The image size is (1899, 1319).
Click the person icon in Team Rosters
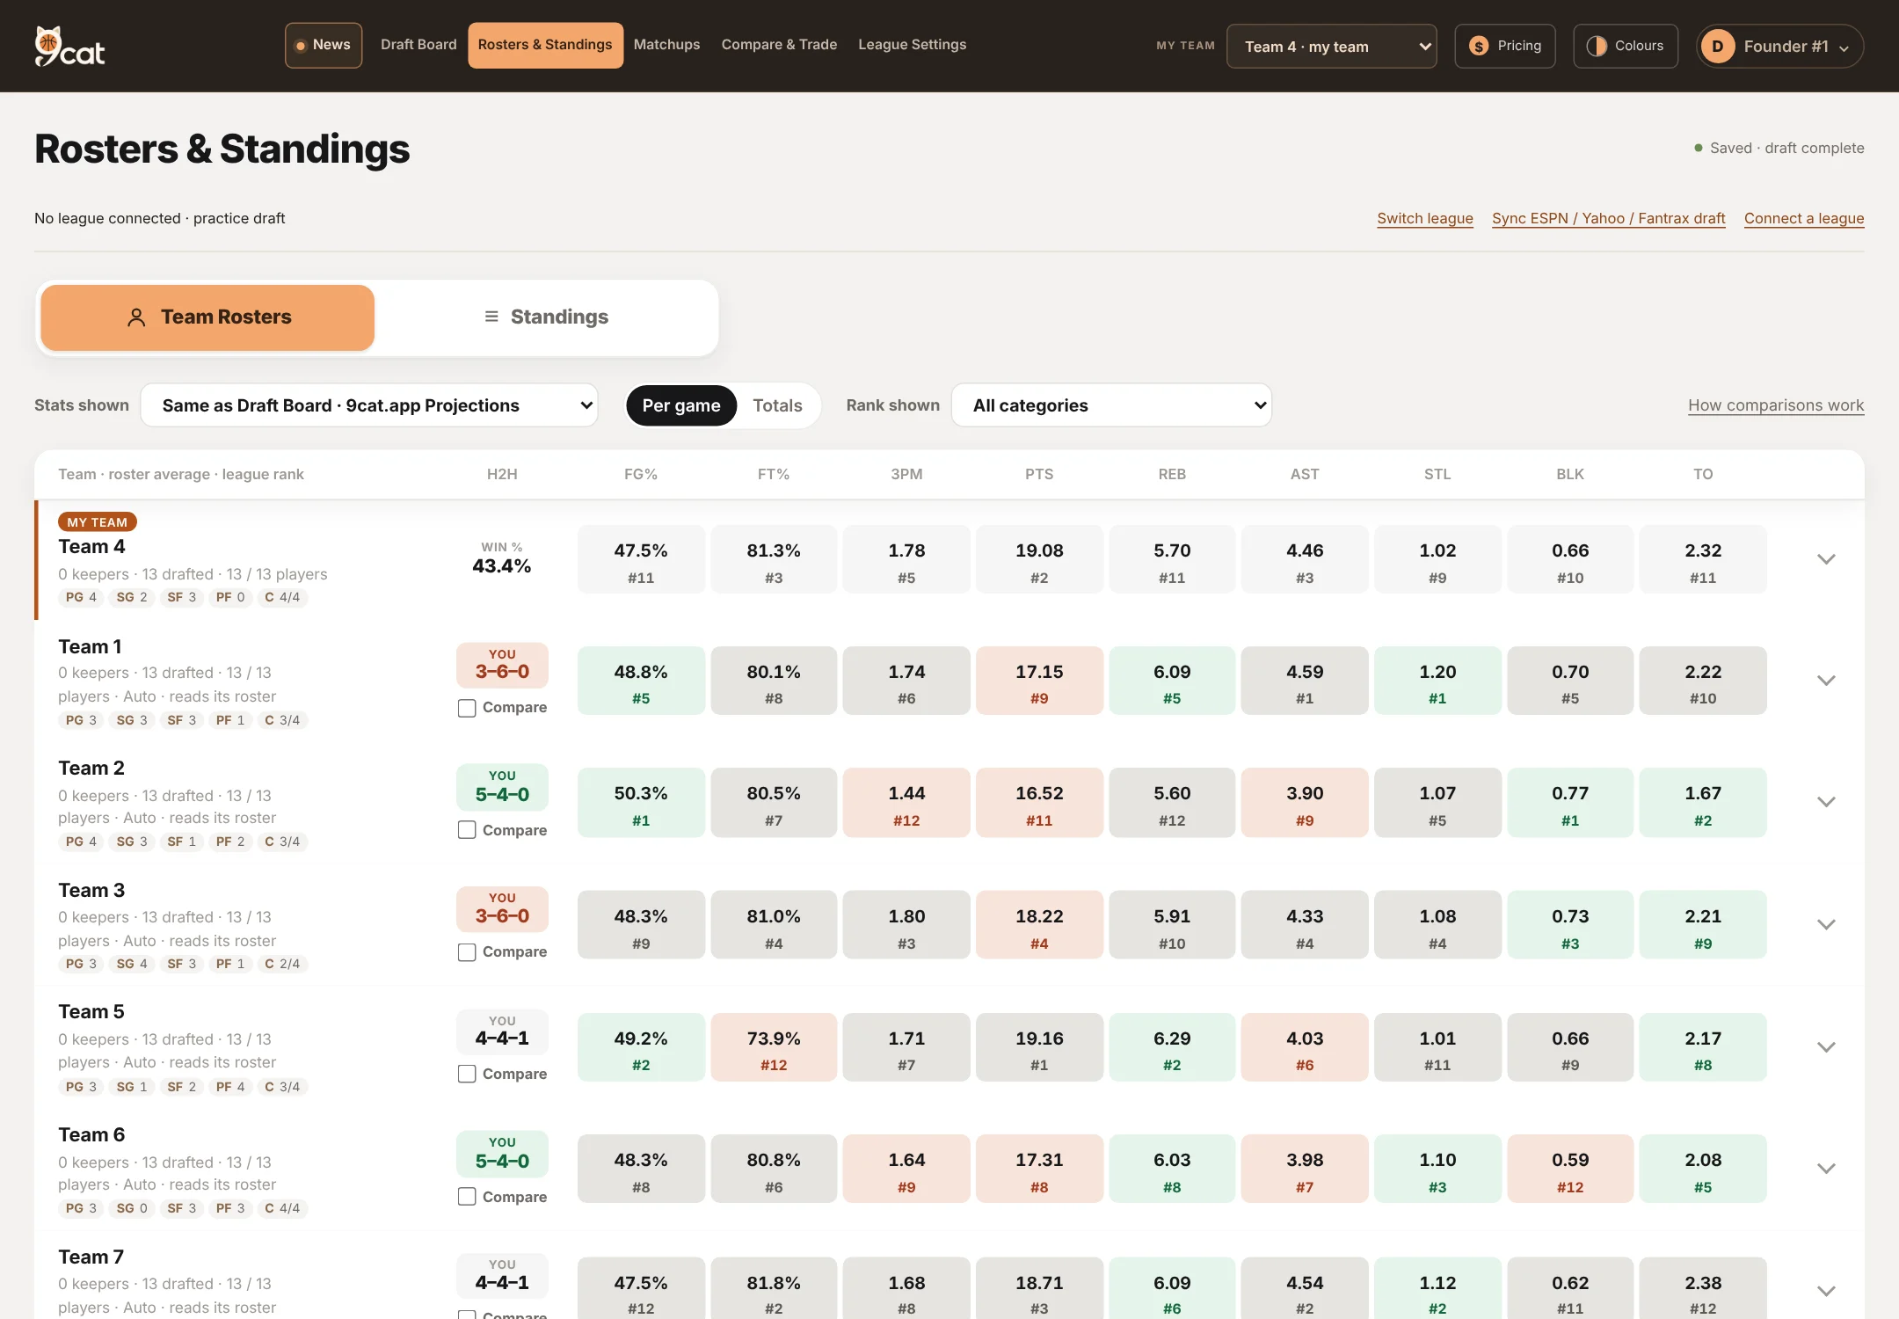pos(136,317)
